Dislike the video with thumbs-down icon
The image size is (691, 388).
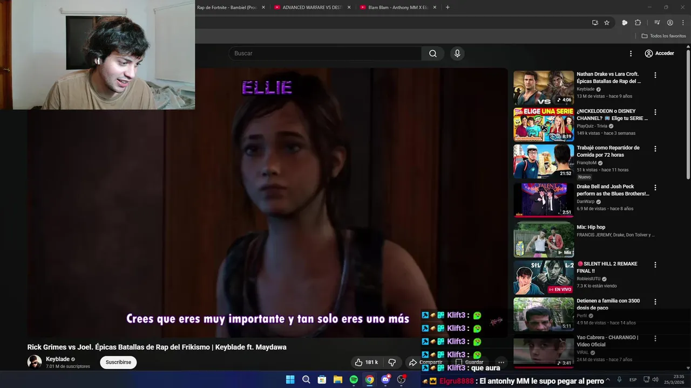392,363
